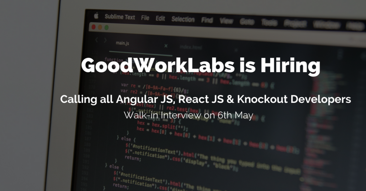Screen dimensions: 366x191
Task: Click the right tab navigation arrow
Action: click(x=105, y=40)
